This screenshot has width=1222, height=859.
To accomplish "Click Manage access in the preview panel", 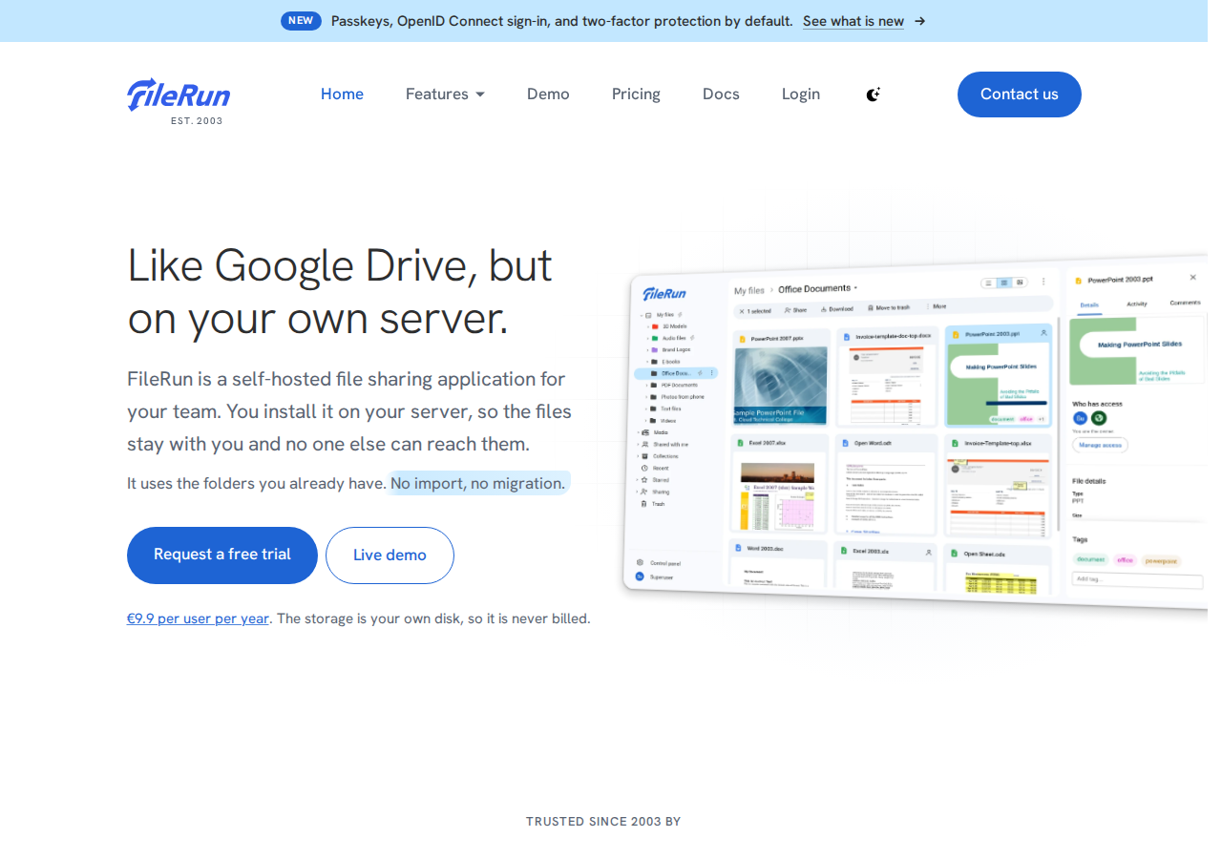I will (1100, 445).
